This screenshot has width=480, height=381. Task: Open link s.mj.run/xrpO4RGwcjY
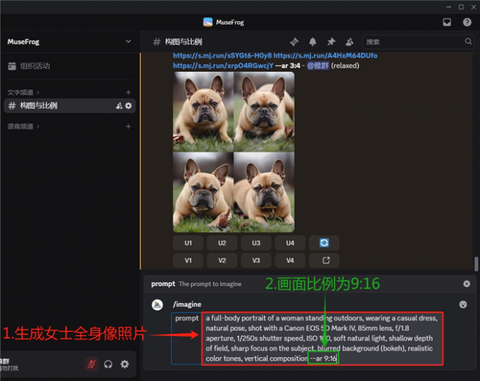pos(223,66)
